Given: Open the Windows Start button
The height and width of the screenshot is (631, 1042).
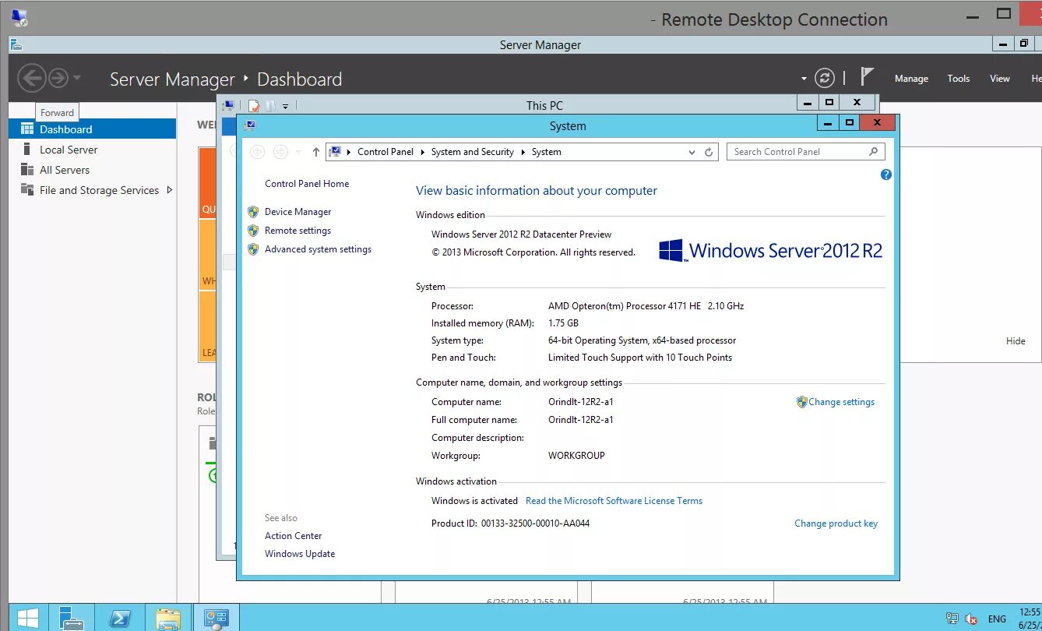Looking at the screenshot, I should click(x=27, y=618).
